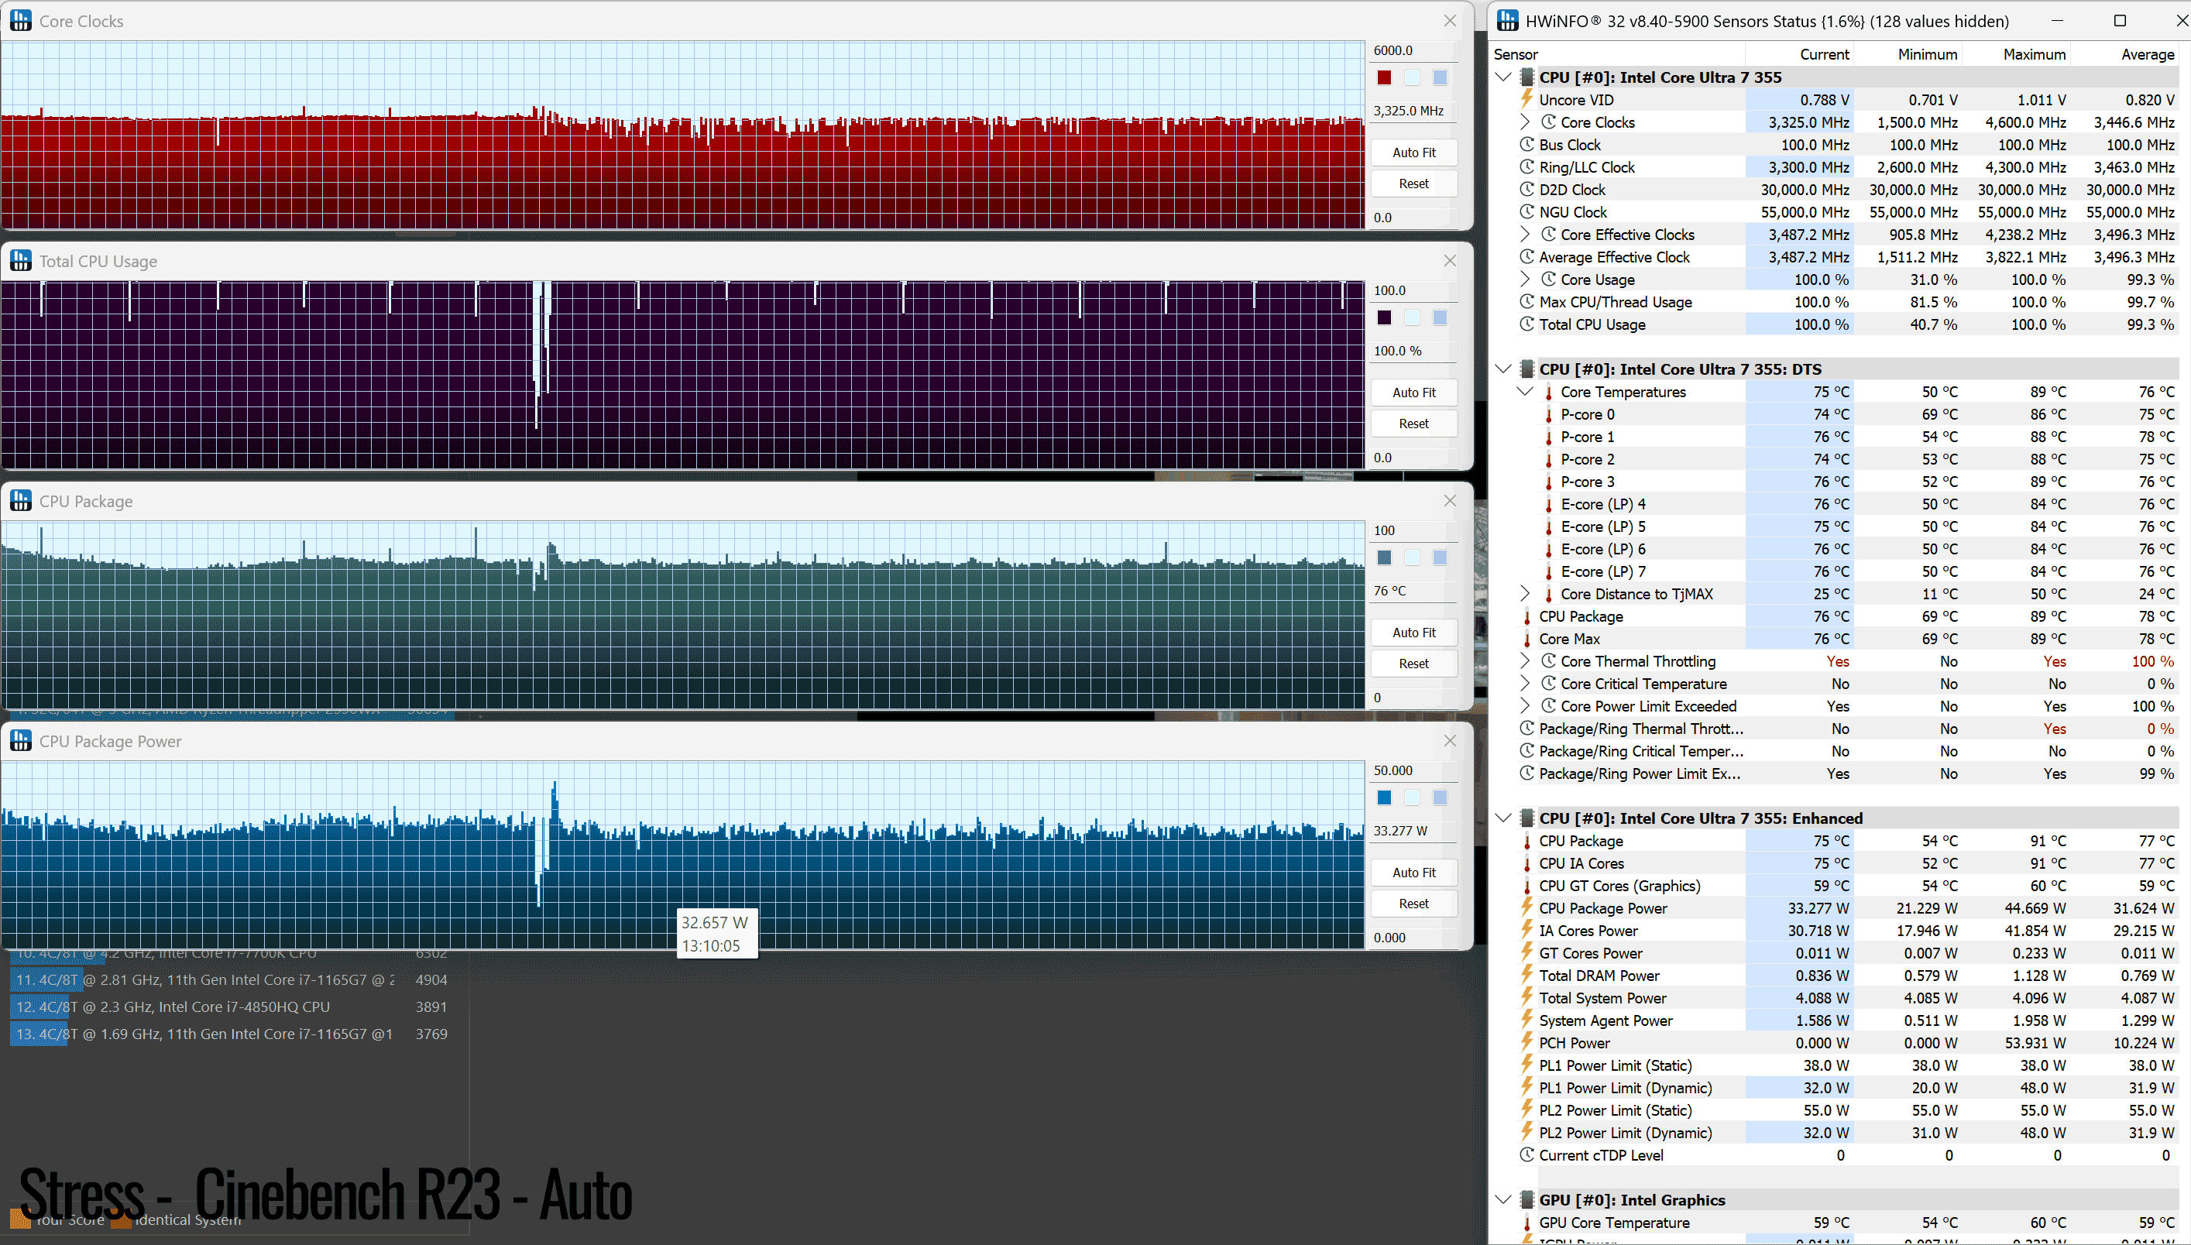This screenshot has height=1245, width=2191.
Task: Select the PL2 Power Limit (Dynamic) row label
Action: [1625, 1132]
